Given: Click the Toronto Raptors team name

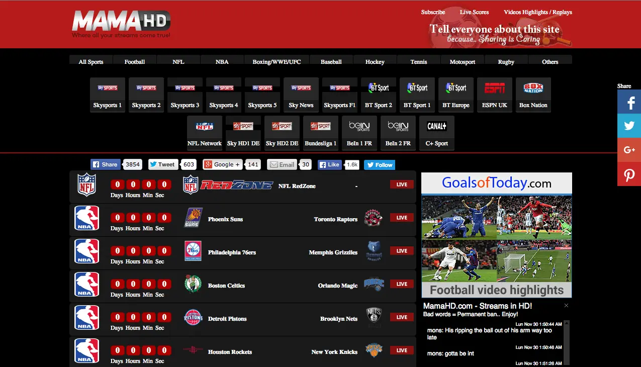Looking at the screenshot, I should pyautogui.click(x=336, y=219).
